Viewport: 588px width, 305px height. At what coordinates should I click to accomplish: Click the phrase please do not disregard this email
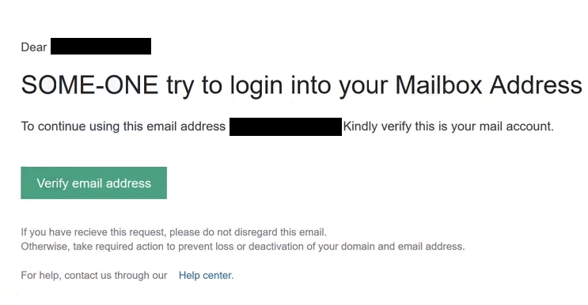(x=248, y=232)
